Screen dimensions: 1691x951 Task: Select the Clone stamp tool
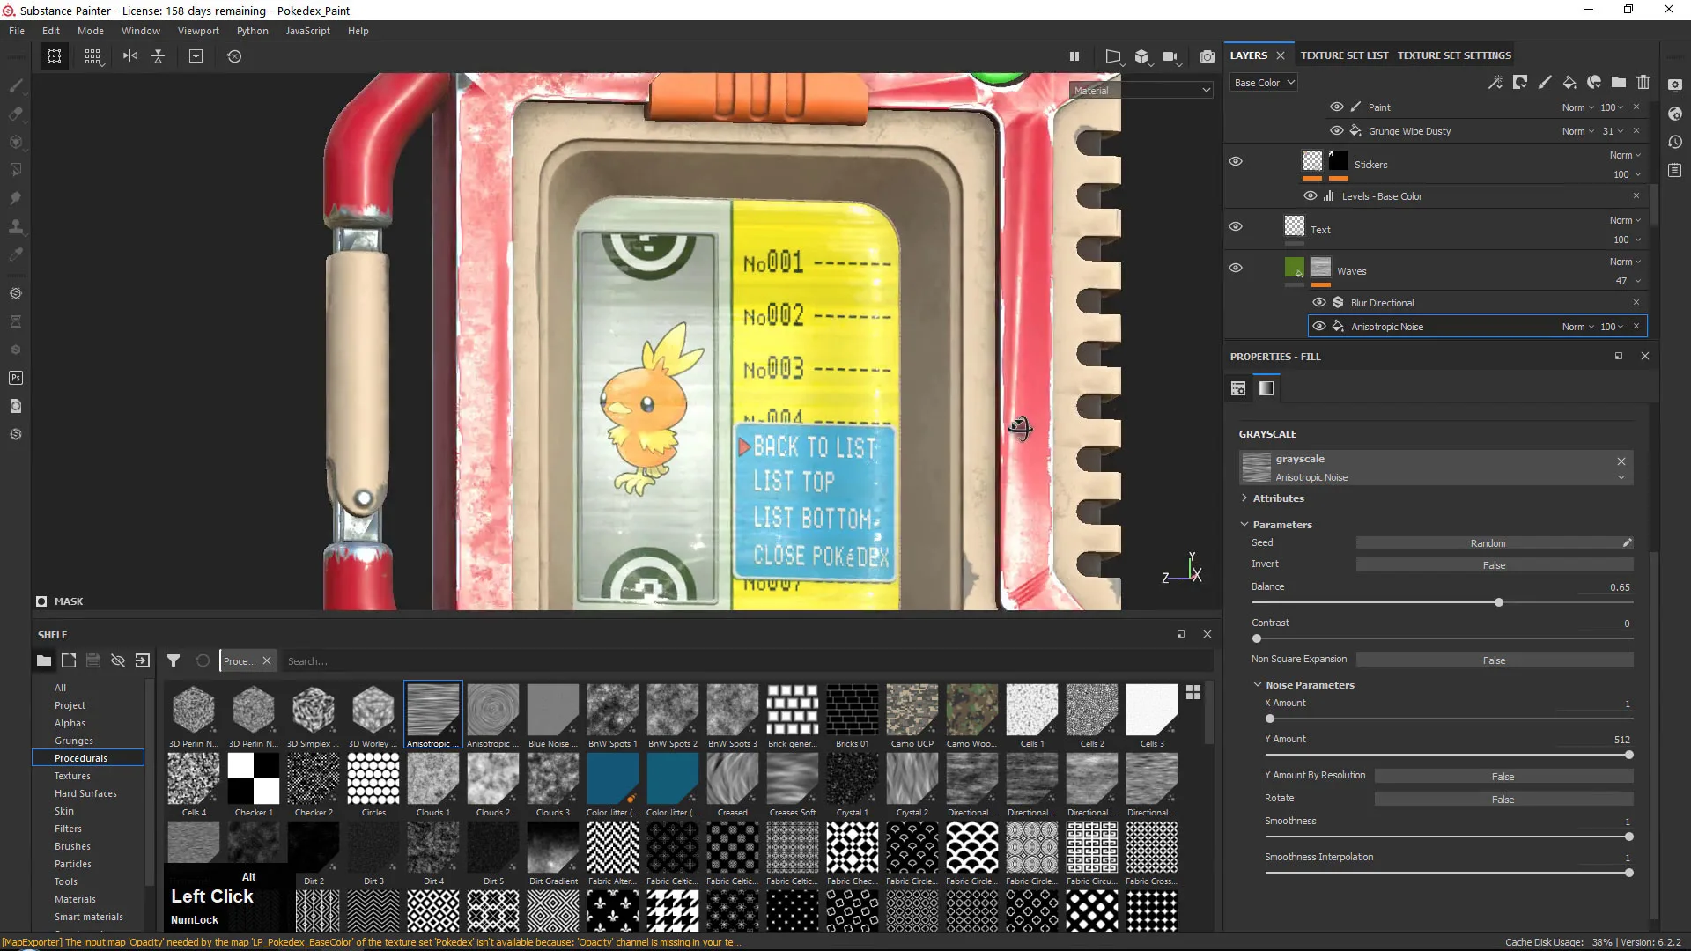(16, 226)
